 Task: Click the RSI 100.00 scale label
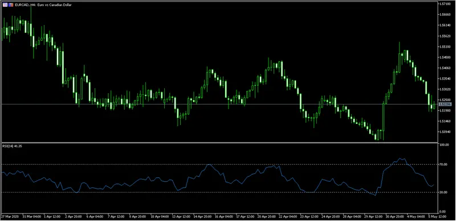coord(444,145)
